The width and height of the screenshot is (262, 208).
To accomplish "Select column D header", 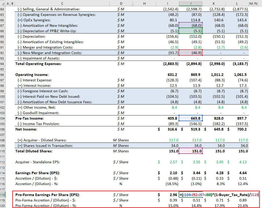I will click(121, 3).
